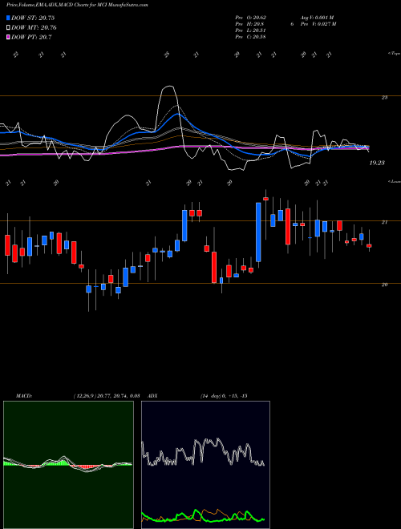401x529 pixels.
Task: Click the tallest blue candlestick in the price chart
Action: [x=258, y=232]
